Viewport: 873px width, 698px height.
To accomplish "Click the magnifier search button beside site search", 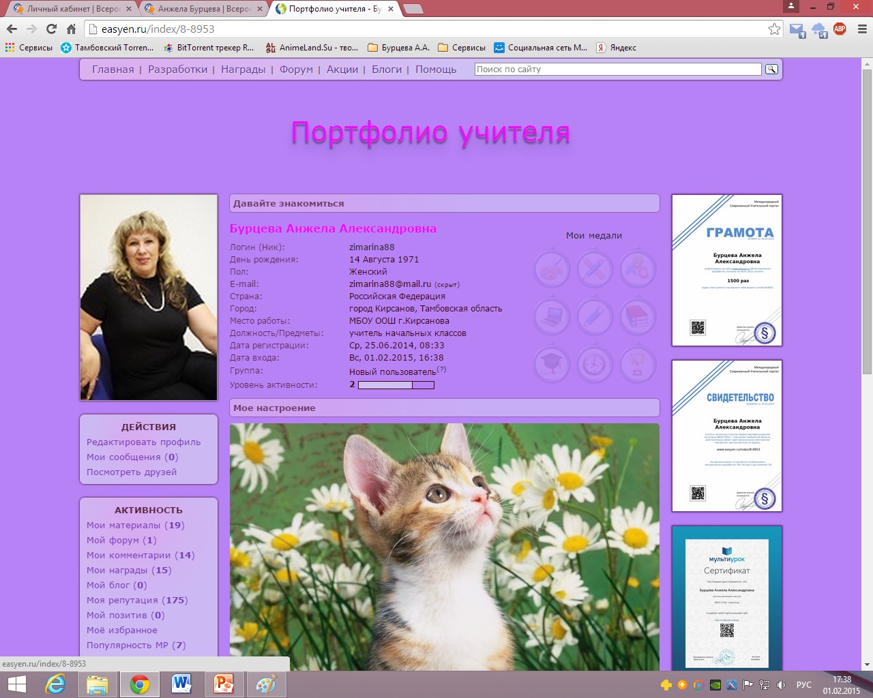I will 771,69.
